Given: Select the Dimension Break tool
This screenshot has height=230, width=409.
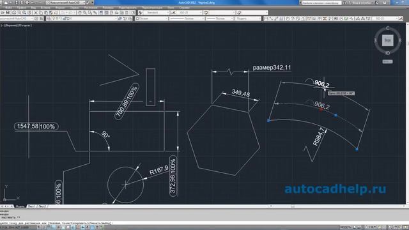Looking at the screenshot, I should tap(330, 19).
